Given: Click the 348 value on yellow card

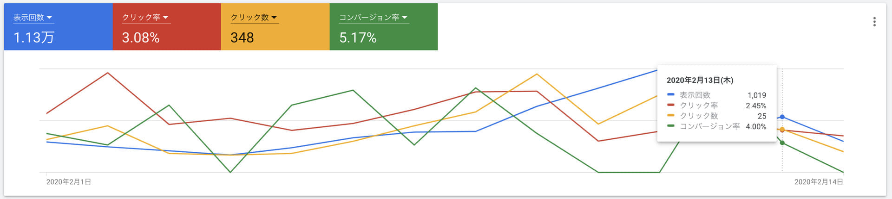Looking at the screenshot, I should [x=242, y=37].
